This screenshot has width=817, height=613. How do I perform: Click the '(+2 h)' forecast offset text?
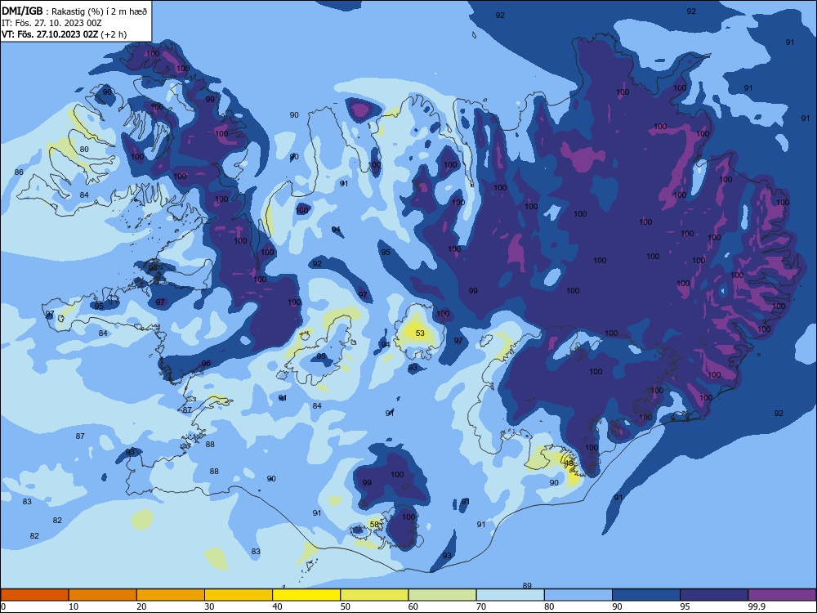[114, 34]
